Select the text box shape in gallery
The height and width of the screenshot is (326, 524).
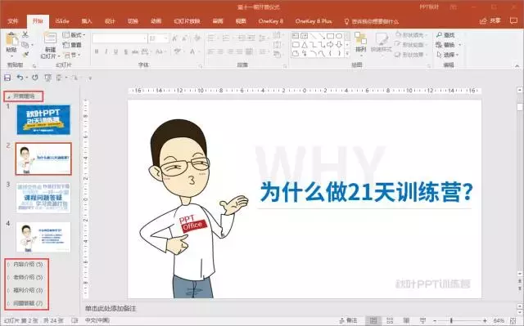tap(296, 36)
